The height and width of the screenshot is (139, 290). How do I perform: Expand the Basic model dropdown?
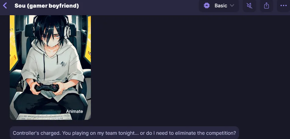(x=219, y=6)
